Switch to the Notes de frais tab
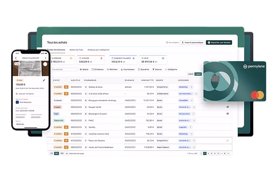Screen dimensions: 274x170 [x=76, y=50]
